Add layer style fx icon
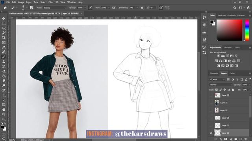 pyautogui.click(x=221, y=139)
